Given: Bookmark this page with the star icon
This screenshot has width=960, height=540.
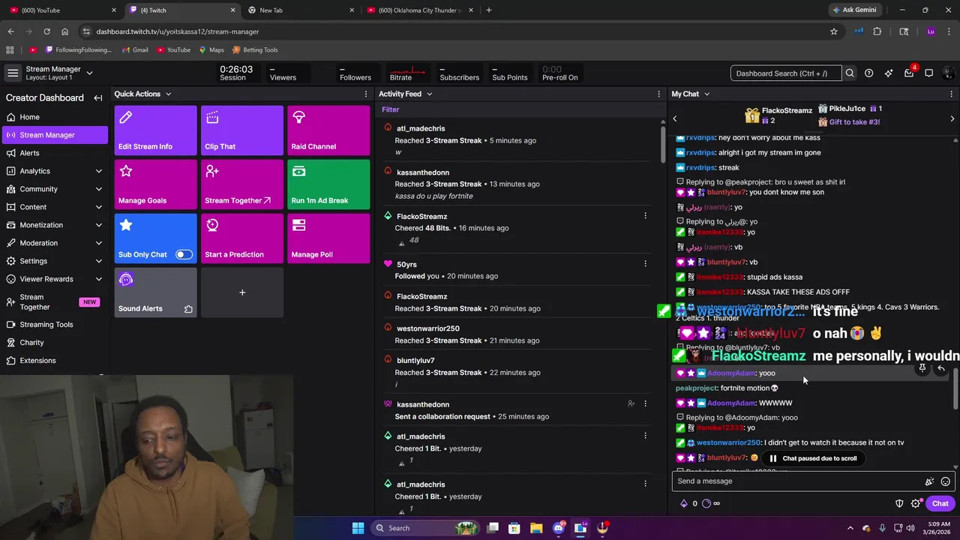Looking at the screenshot, I should tap(833, 31).
